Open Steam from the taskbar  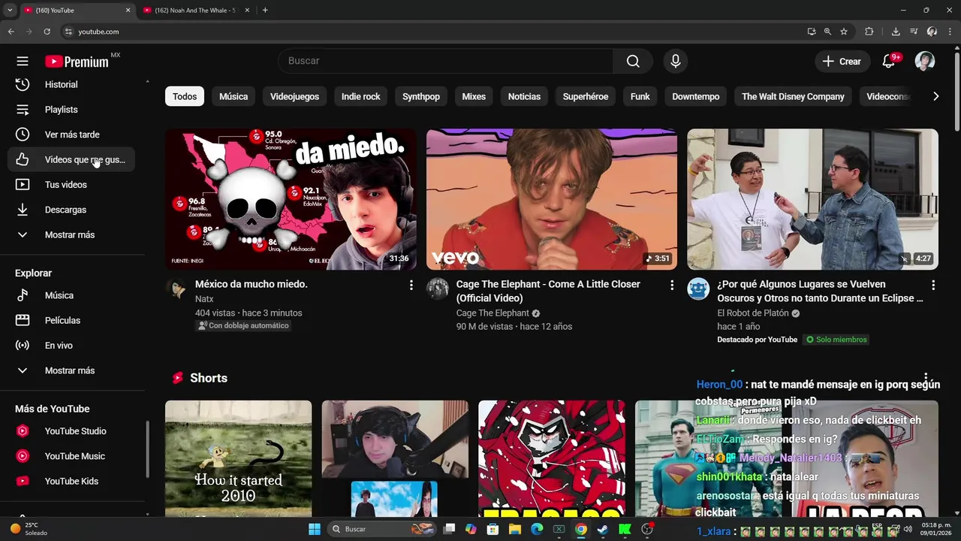point(602,529)
